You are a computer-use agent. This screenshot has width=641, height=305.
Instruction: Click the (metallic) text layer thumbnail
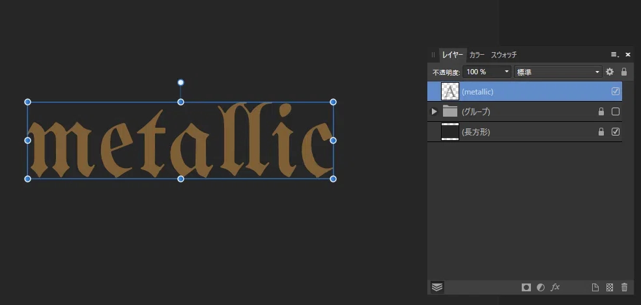click(x=450, y=91)
